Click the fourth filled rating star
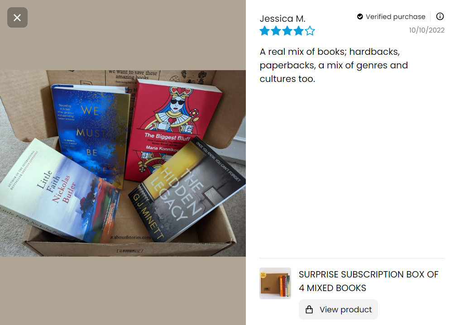The width and height of the screenshot is (455, 325). pos(299,30)
